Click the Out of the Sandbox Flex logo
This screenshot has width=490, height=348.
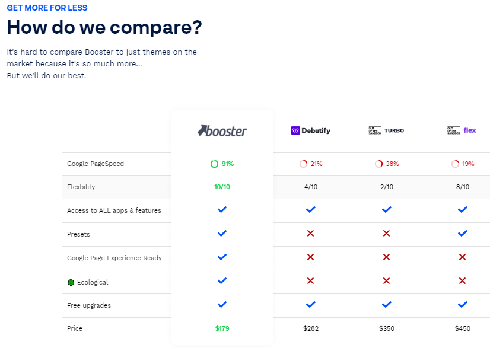pyautogui.click(x=462, y=130)
